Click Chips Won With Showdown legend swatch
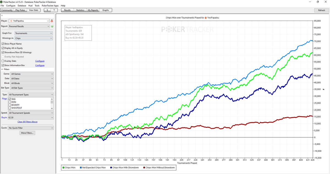This screenshot has width=330, height=174. tap(111, 167)
